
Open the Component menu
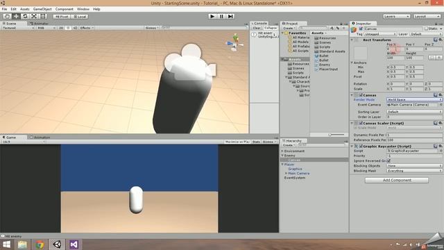point(65,9)
